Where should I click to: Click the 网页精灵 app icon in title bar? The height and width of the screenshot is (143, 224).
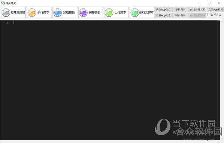(3, 3)
